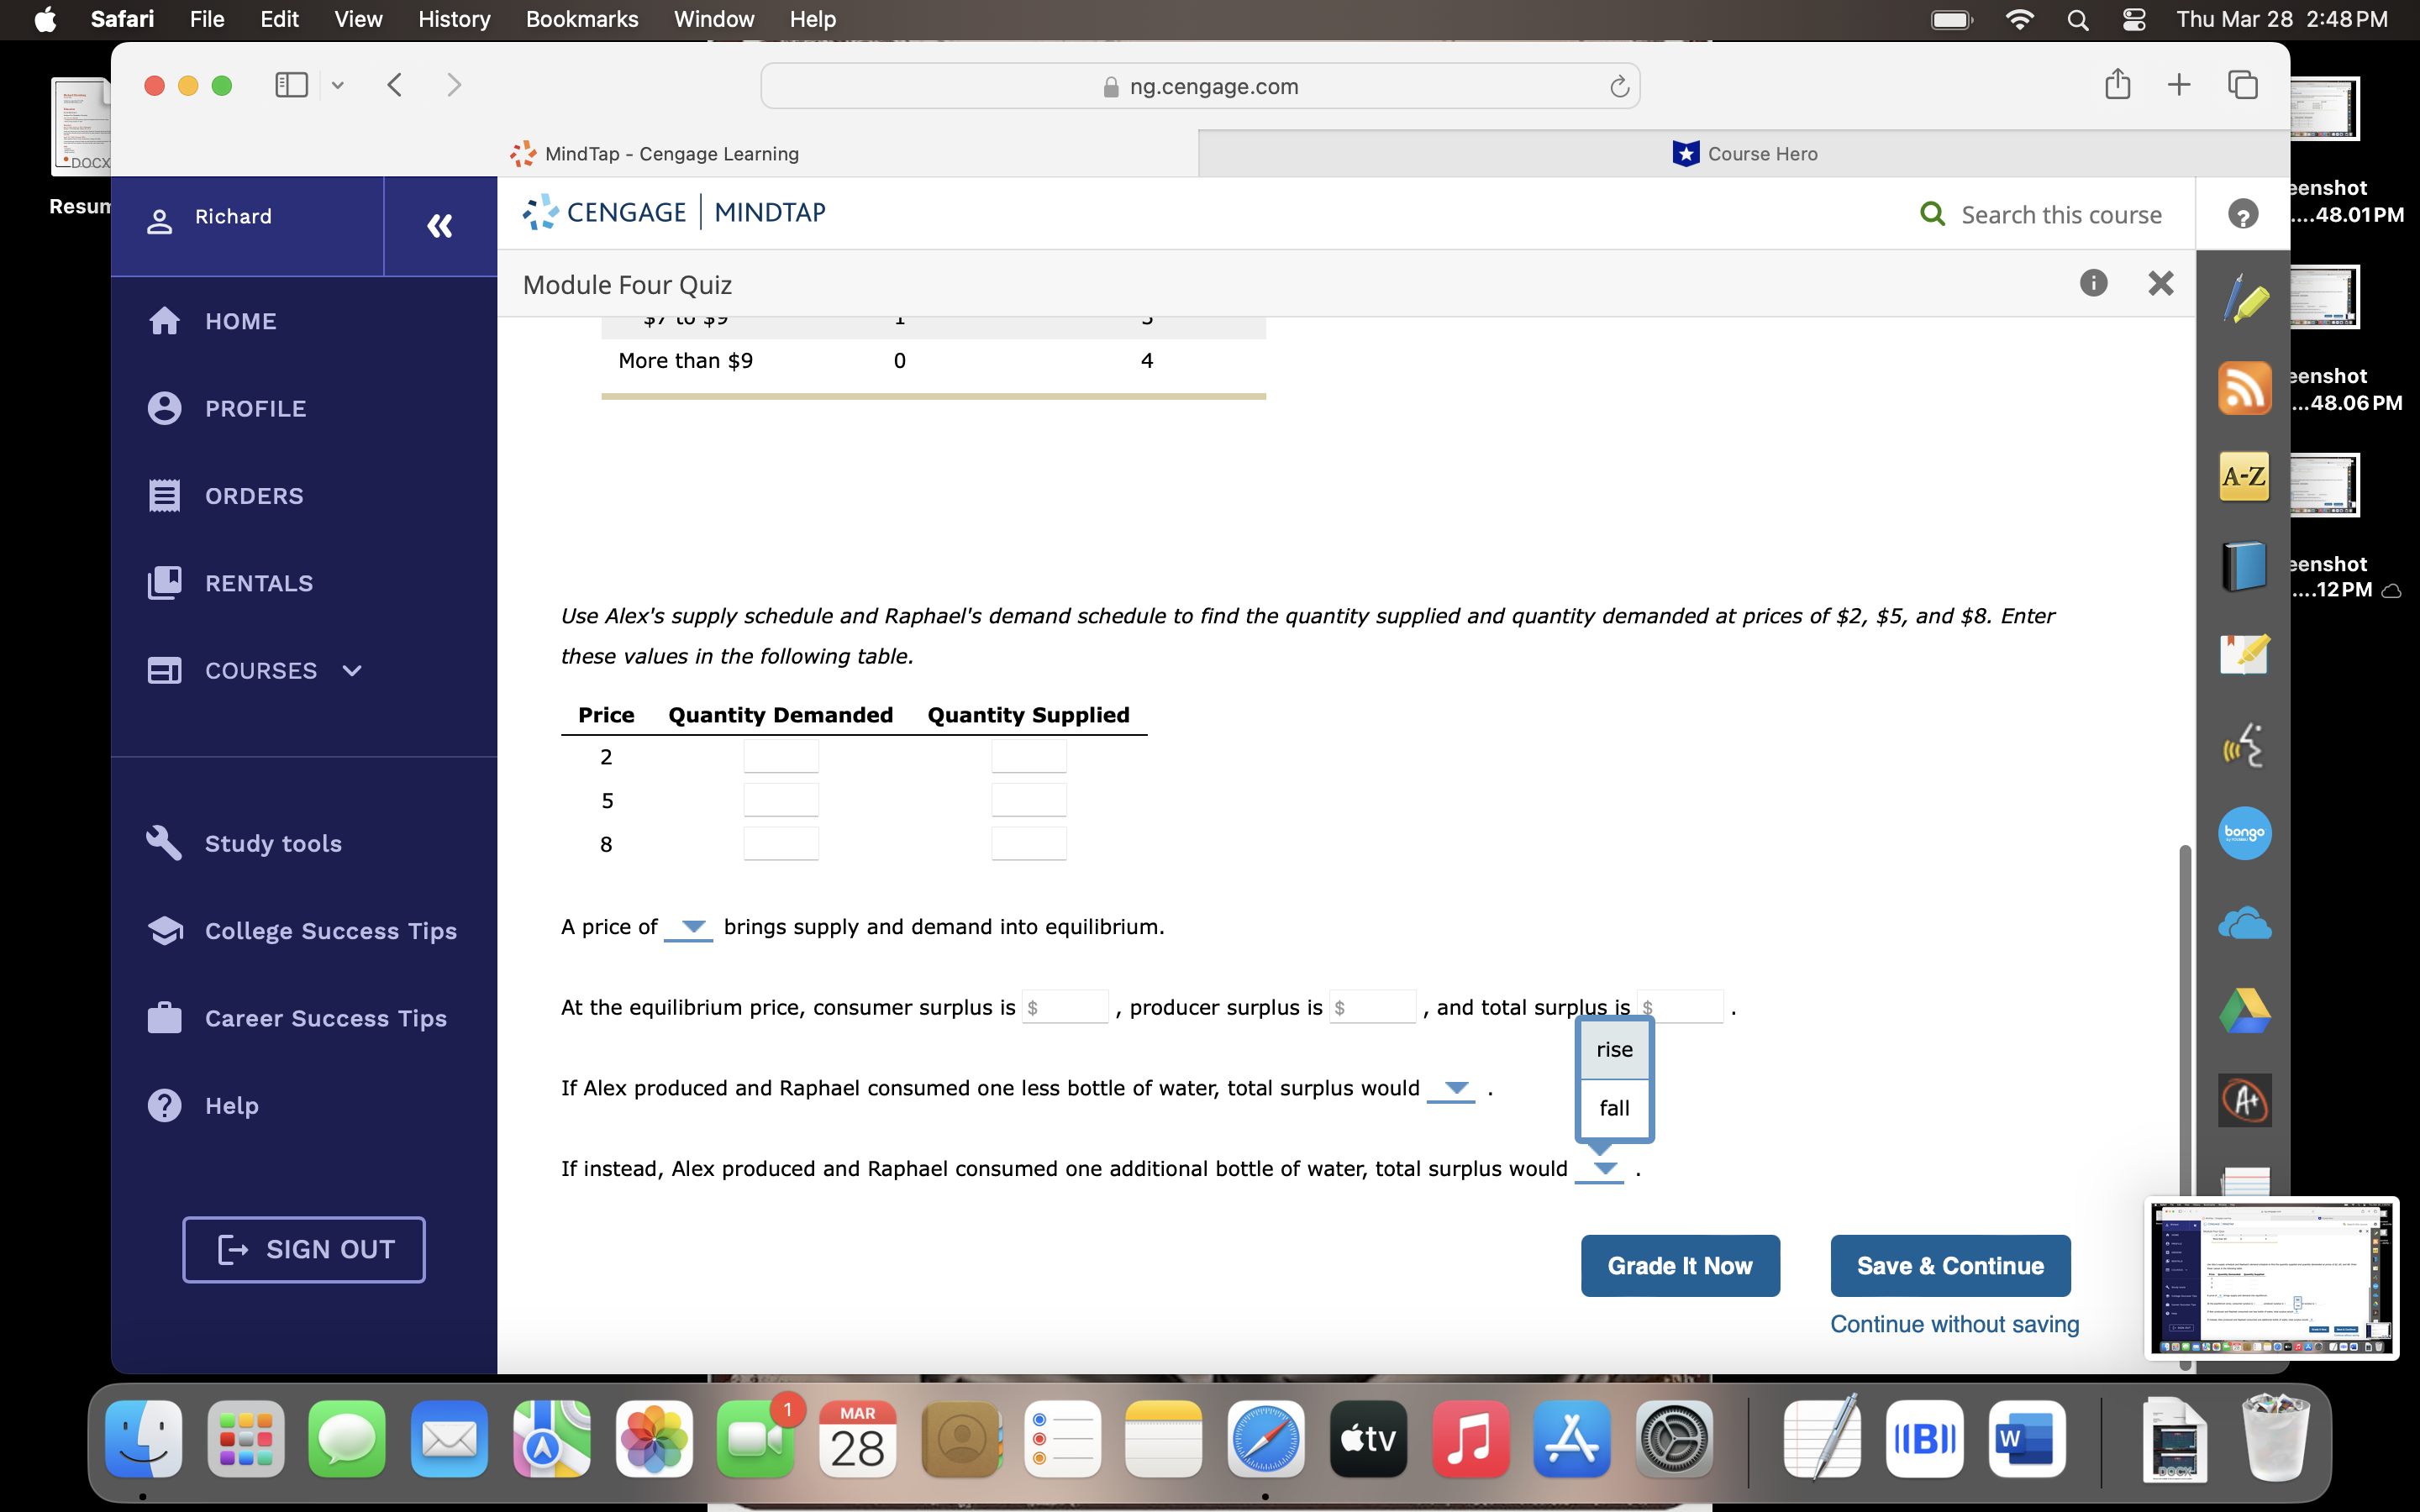Open Study tools in the sidebar
The width and height of the screenshot is (2420, 1512).
(x=273, y=844)
